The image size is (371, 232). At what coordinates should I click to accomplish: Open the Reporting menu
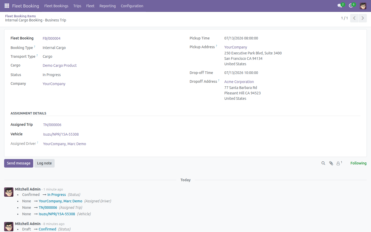[x=107, y=6]
